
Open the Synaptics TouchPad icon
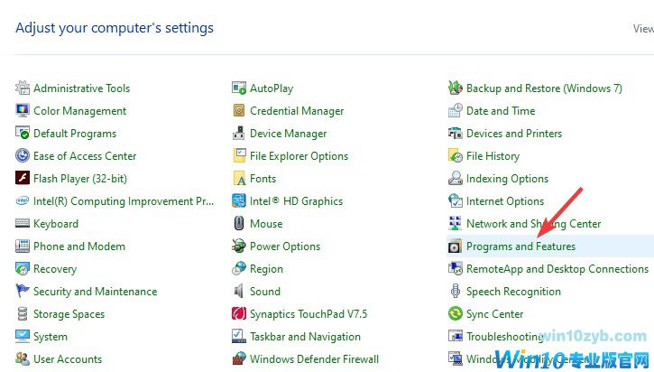tap(239, 314)
